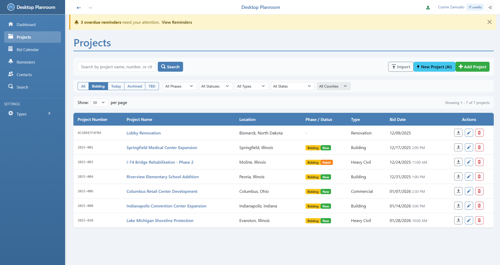Download files for Lobby Renovation
This screenshot has height=265, width=500.
458,133
